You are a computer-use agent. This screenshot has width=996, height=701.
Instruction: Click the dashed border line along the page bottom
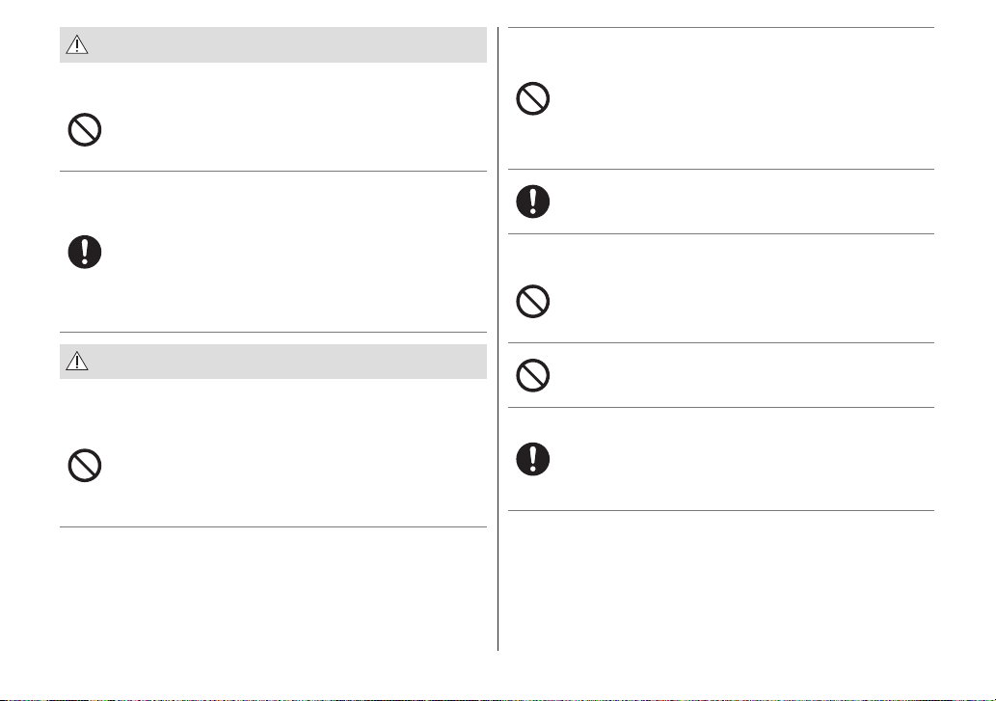(498, 700)
